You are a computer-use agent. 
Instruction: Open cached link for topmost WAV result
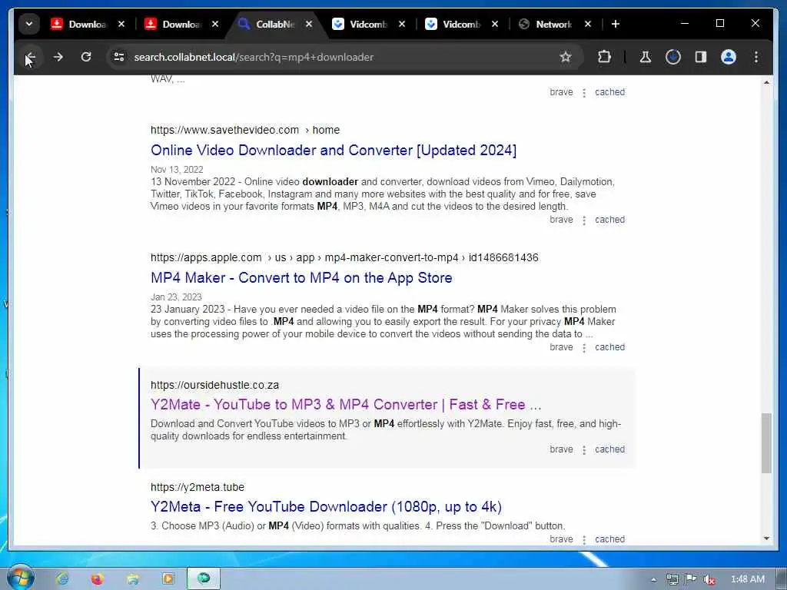(x=609, y=92)
